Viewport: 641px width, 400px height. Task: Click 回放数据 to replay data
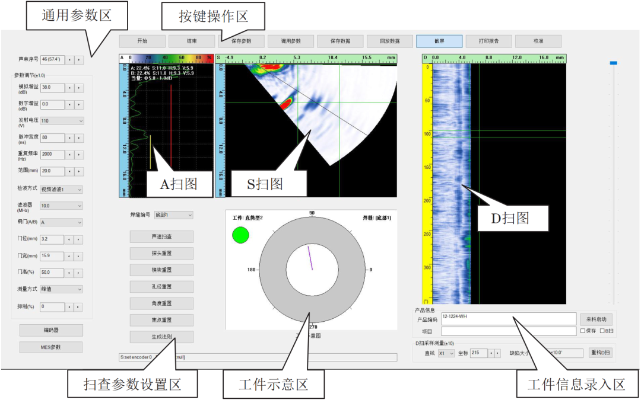pyautogui.click(x=389, y=41)
